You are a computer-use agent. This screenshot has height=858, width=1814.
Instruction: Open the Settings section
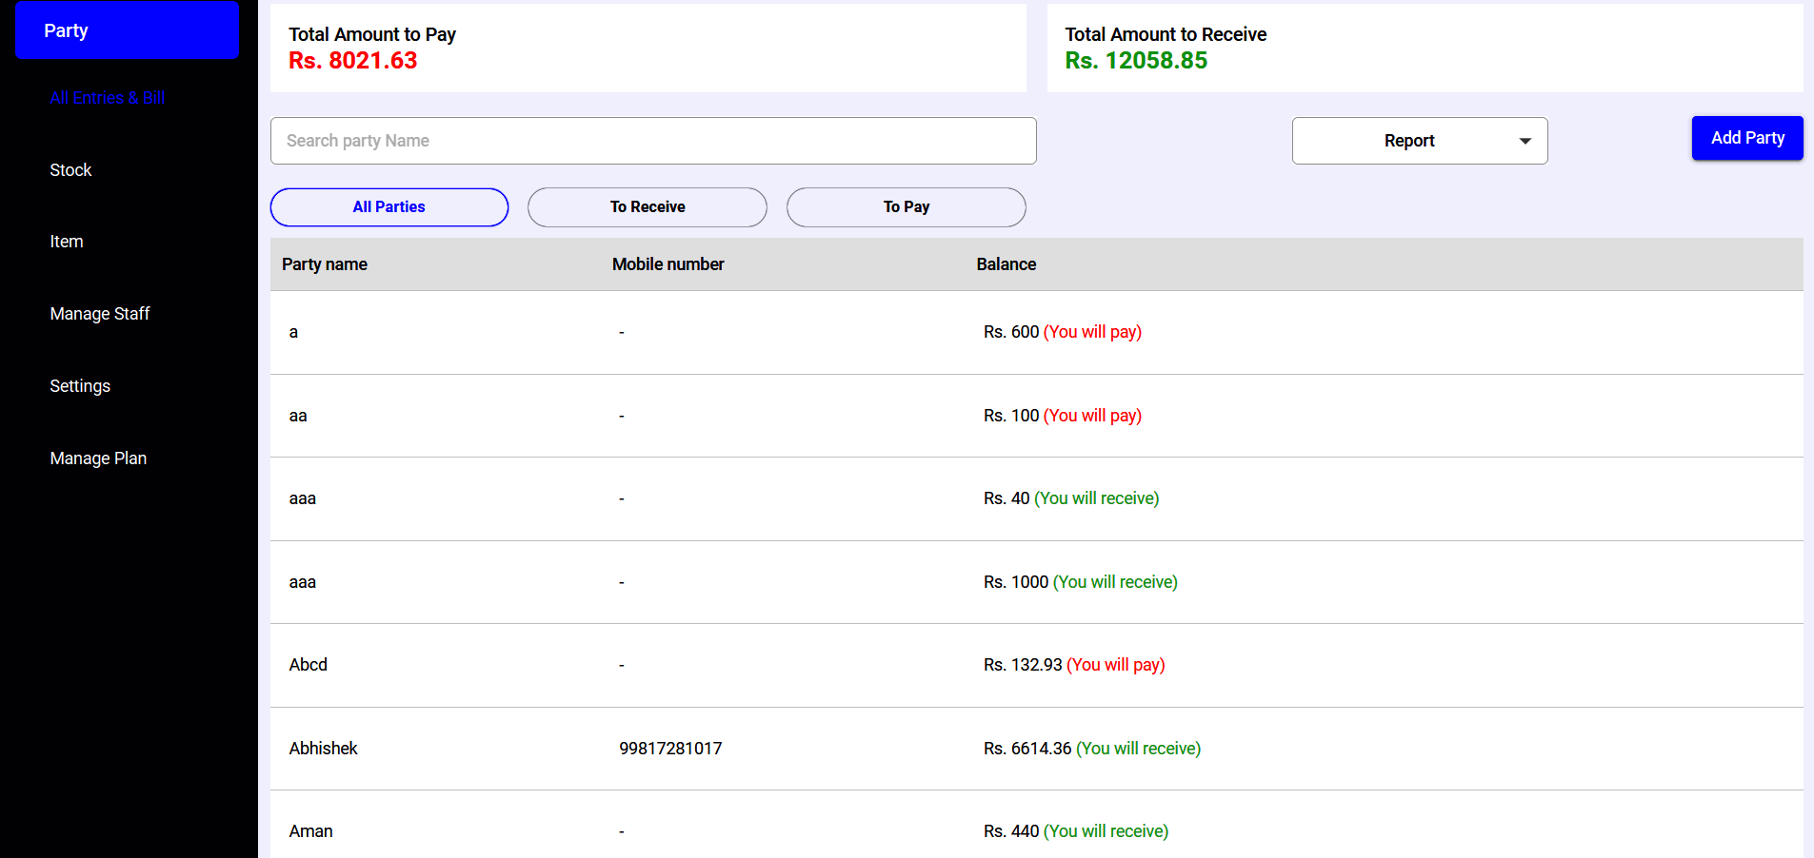(80, 386)
